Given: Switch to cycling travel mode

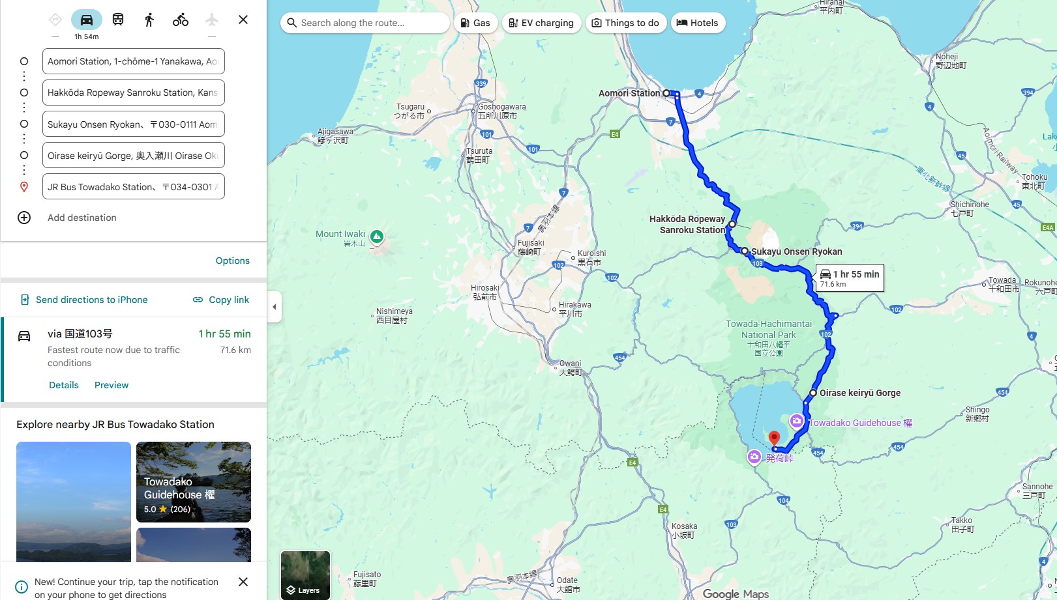Looking at the screenshot, I should coord(181,20).
